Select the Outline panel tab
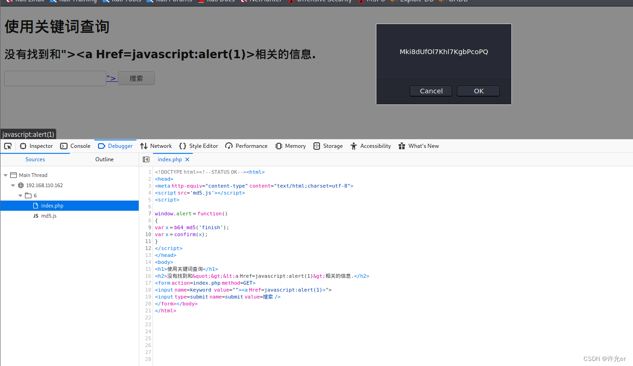The image size is (633, 366). [104, 159]
